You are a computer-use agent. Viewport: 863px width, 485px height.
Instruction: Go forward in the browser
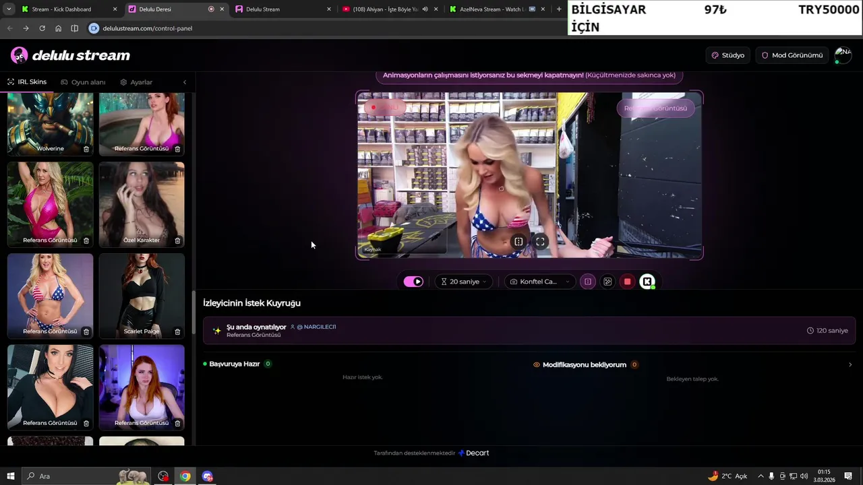pyautogui.click(x=26, y=28)
